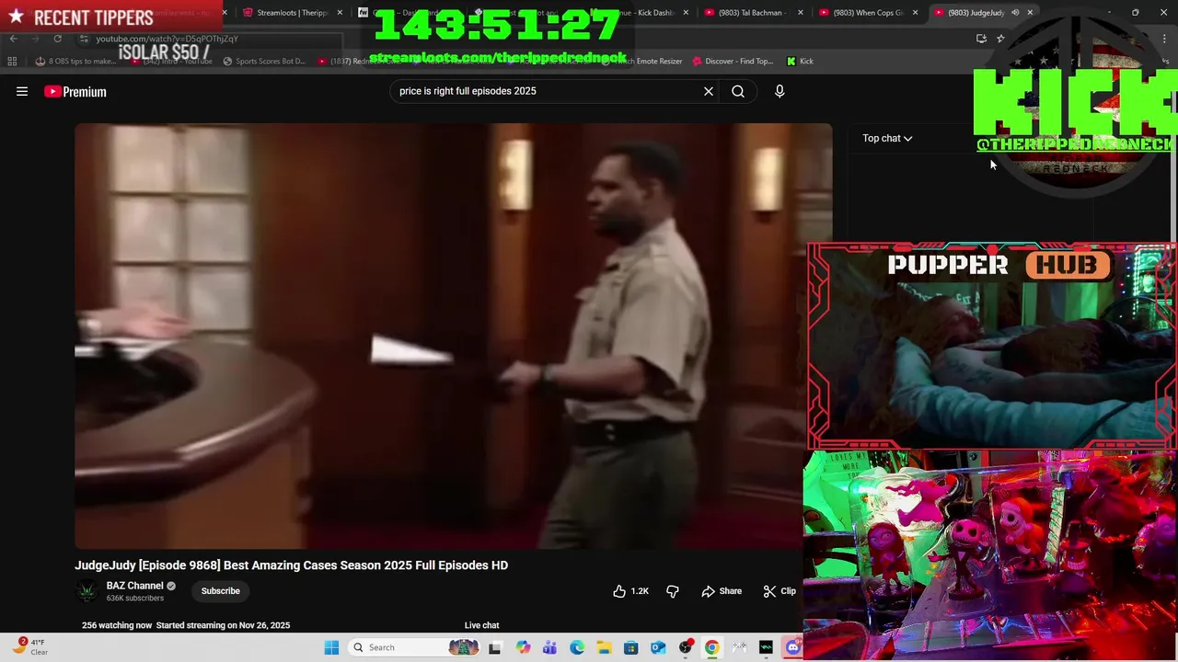
Task: Open the Windows Start menu
Action: [x=331, y=647]
